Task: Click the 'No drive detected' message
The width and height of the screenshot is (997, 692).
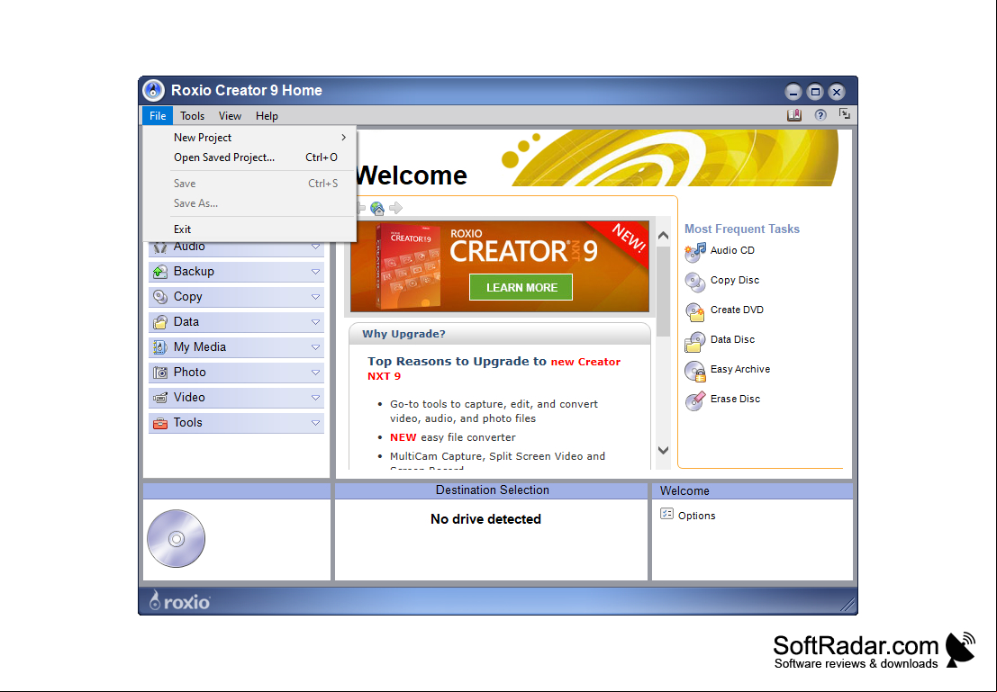Action: click(485, 519)
